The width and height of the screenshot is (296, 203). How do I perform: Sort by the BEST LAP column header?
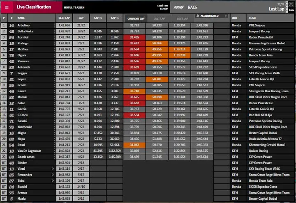click(x=64, y=18)
